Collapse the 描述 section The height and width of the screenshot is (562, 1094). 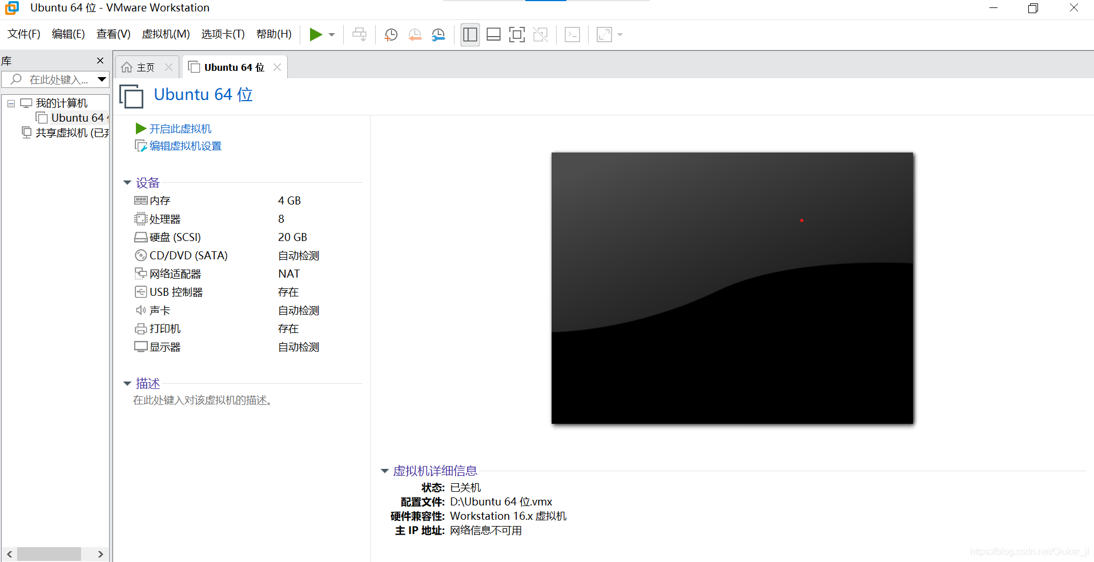click(127, 384)
